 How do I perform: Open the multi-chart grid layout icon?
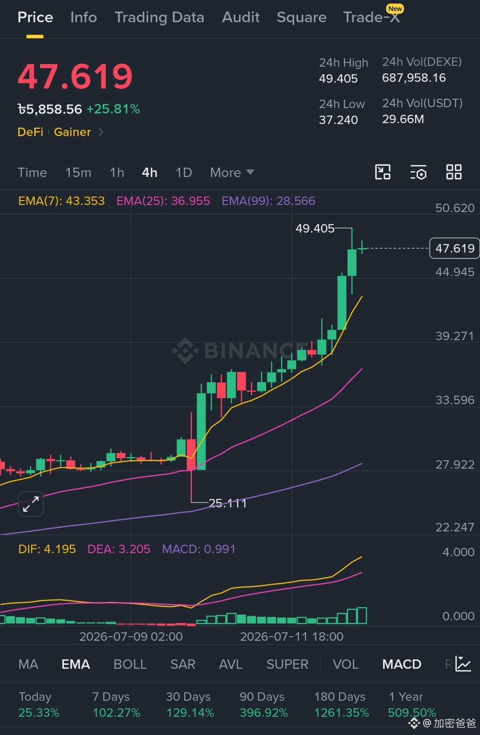click(x=454, y=172)
